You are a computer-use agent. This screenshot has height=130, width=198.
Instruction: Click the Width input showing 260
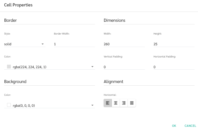pyautogui.click(x=124, y=44)
